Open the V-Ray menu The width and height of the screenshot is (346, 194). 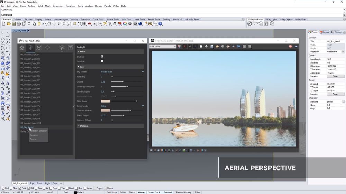(x=116, y=6)
